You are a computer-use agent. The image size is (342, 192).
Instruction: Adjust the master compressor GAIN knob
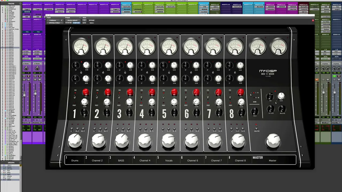[x=281, y=96]
